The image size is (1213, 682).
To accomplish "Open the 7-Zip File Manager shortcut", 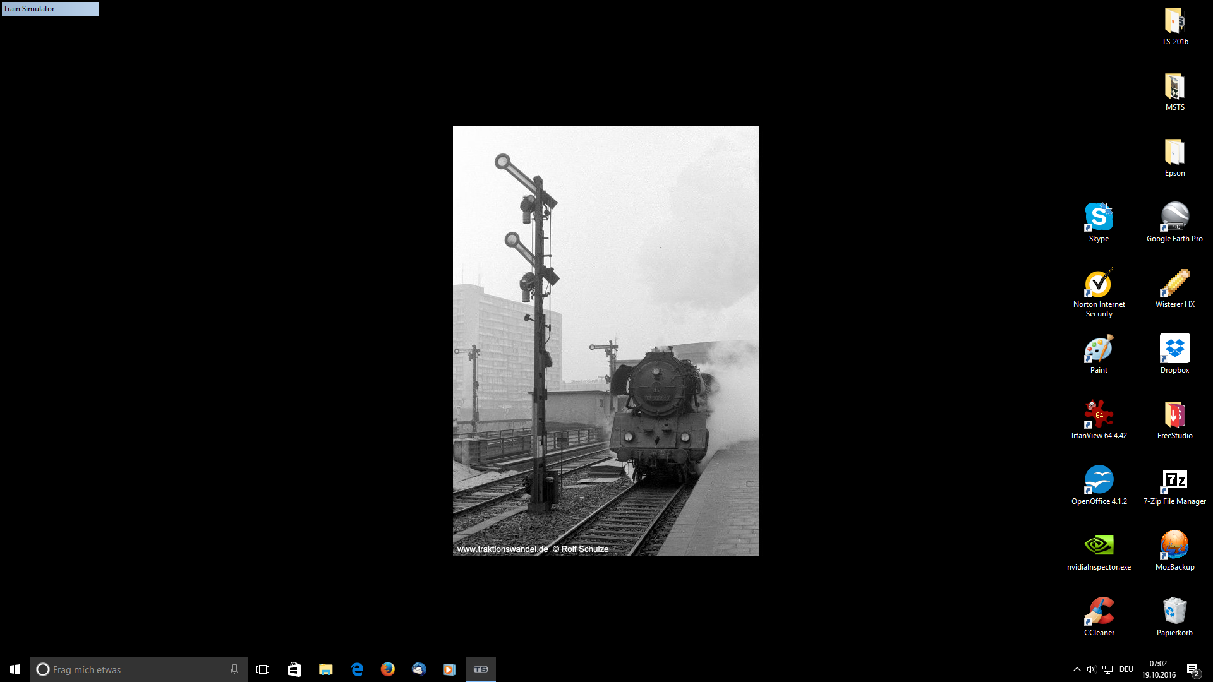I will click(x=1174, y=481).
